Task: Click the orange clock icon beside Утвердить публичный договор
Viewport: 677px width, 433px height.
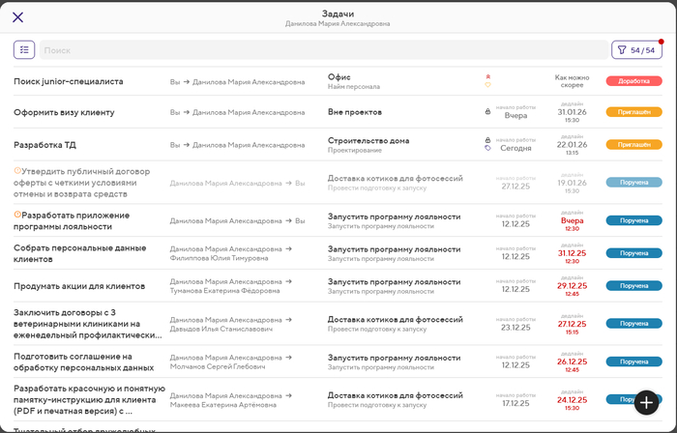Action: point(17,170)
